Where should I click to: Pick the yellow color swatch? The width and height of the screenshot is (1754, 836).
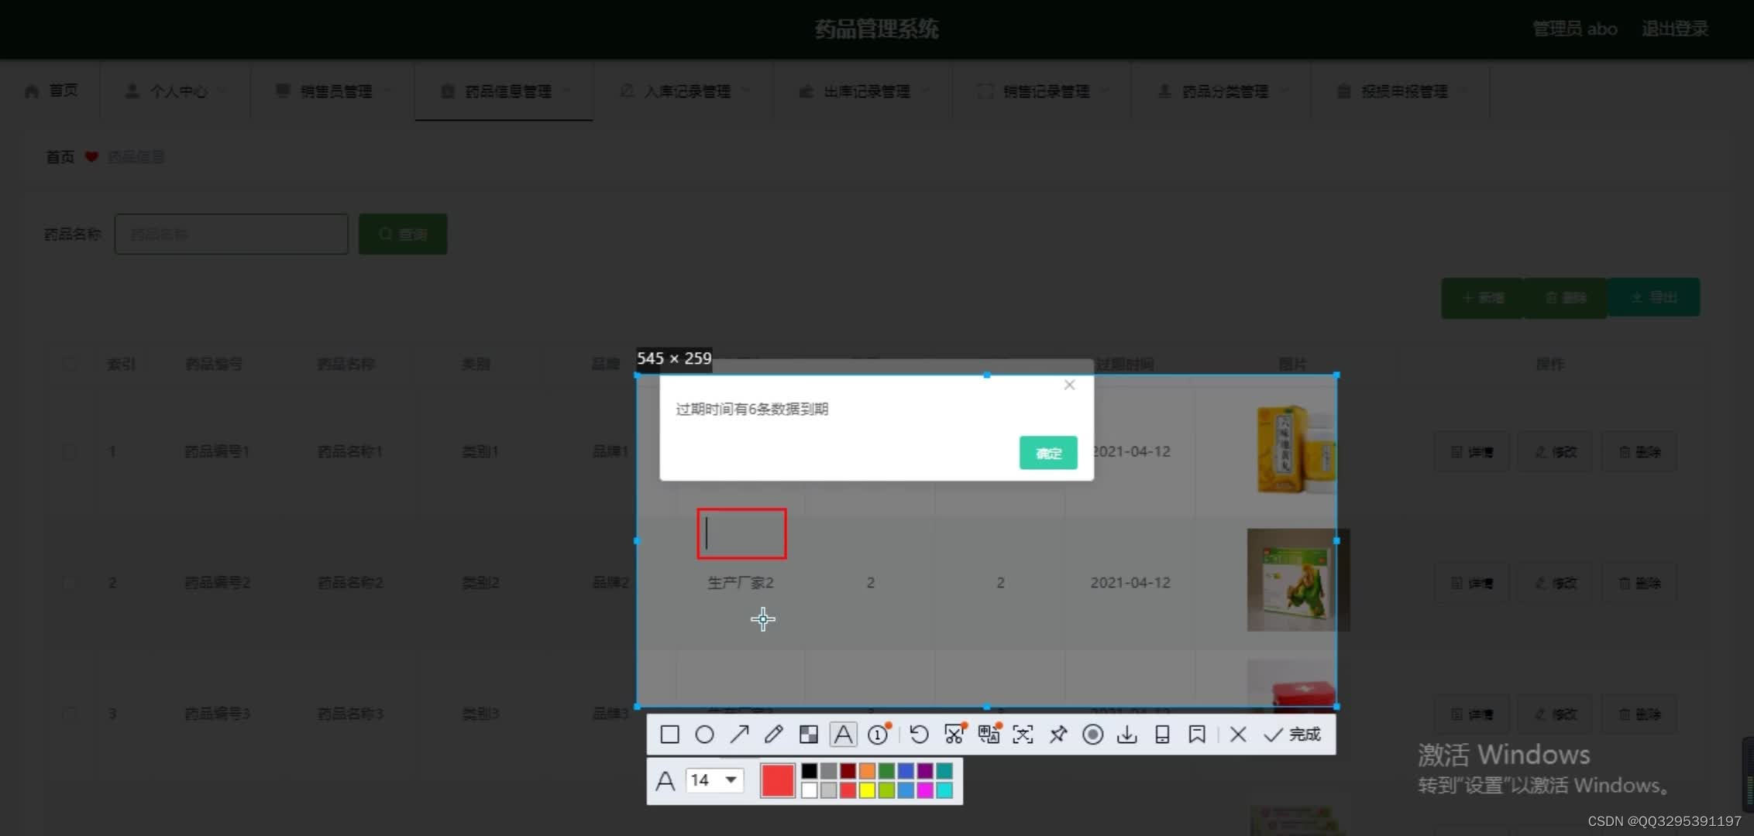click(x=867, y=790)
